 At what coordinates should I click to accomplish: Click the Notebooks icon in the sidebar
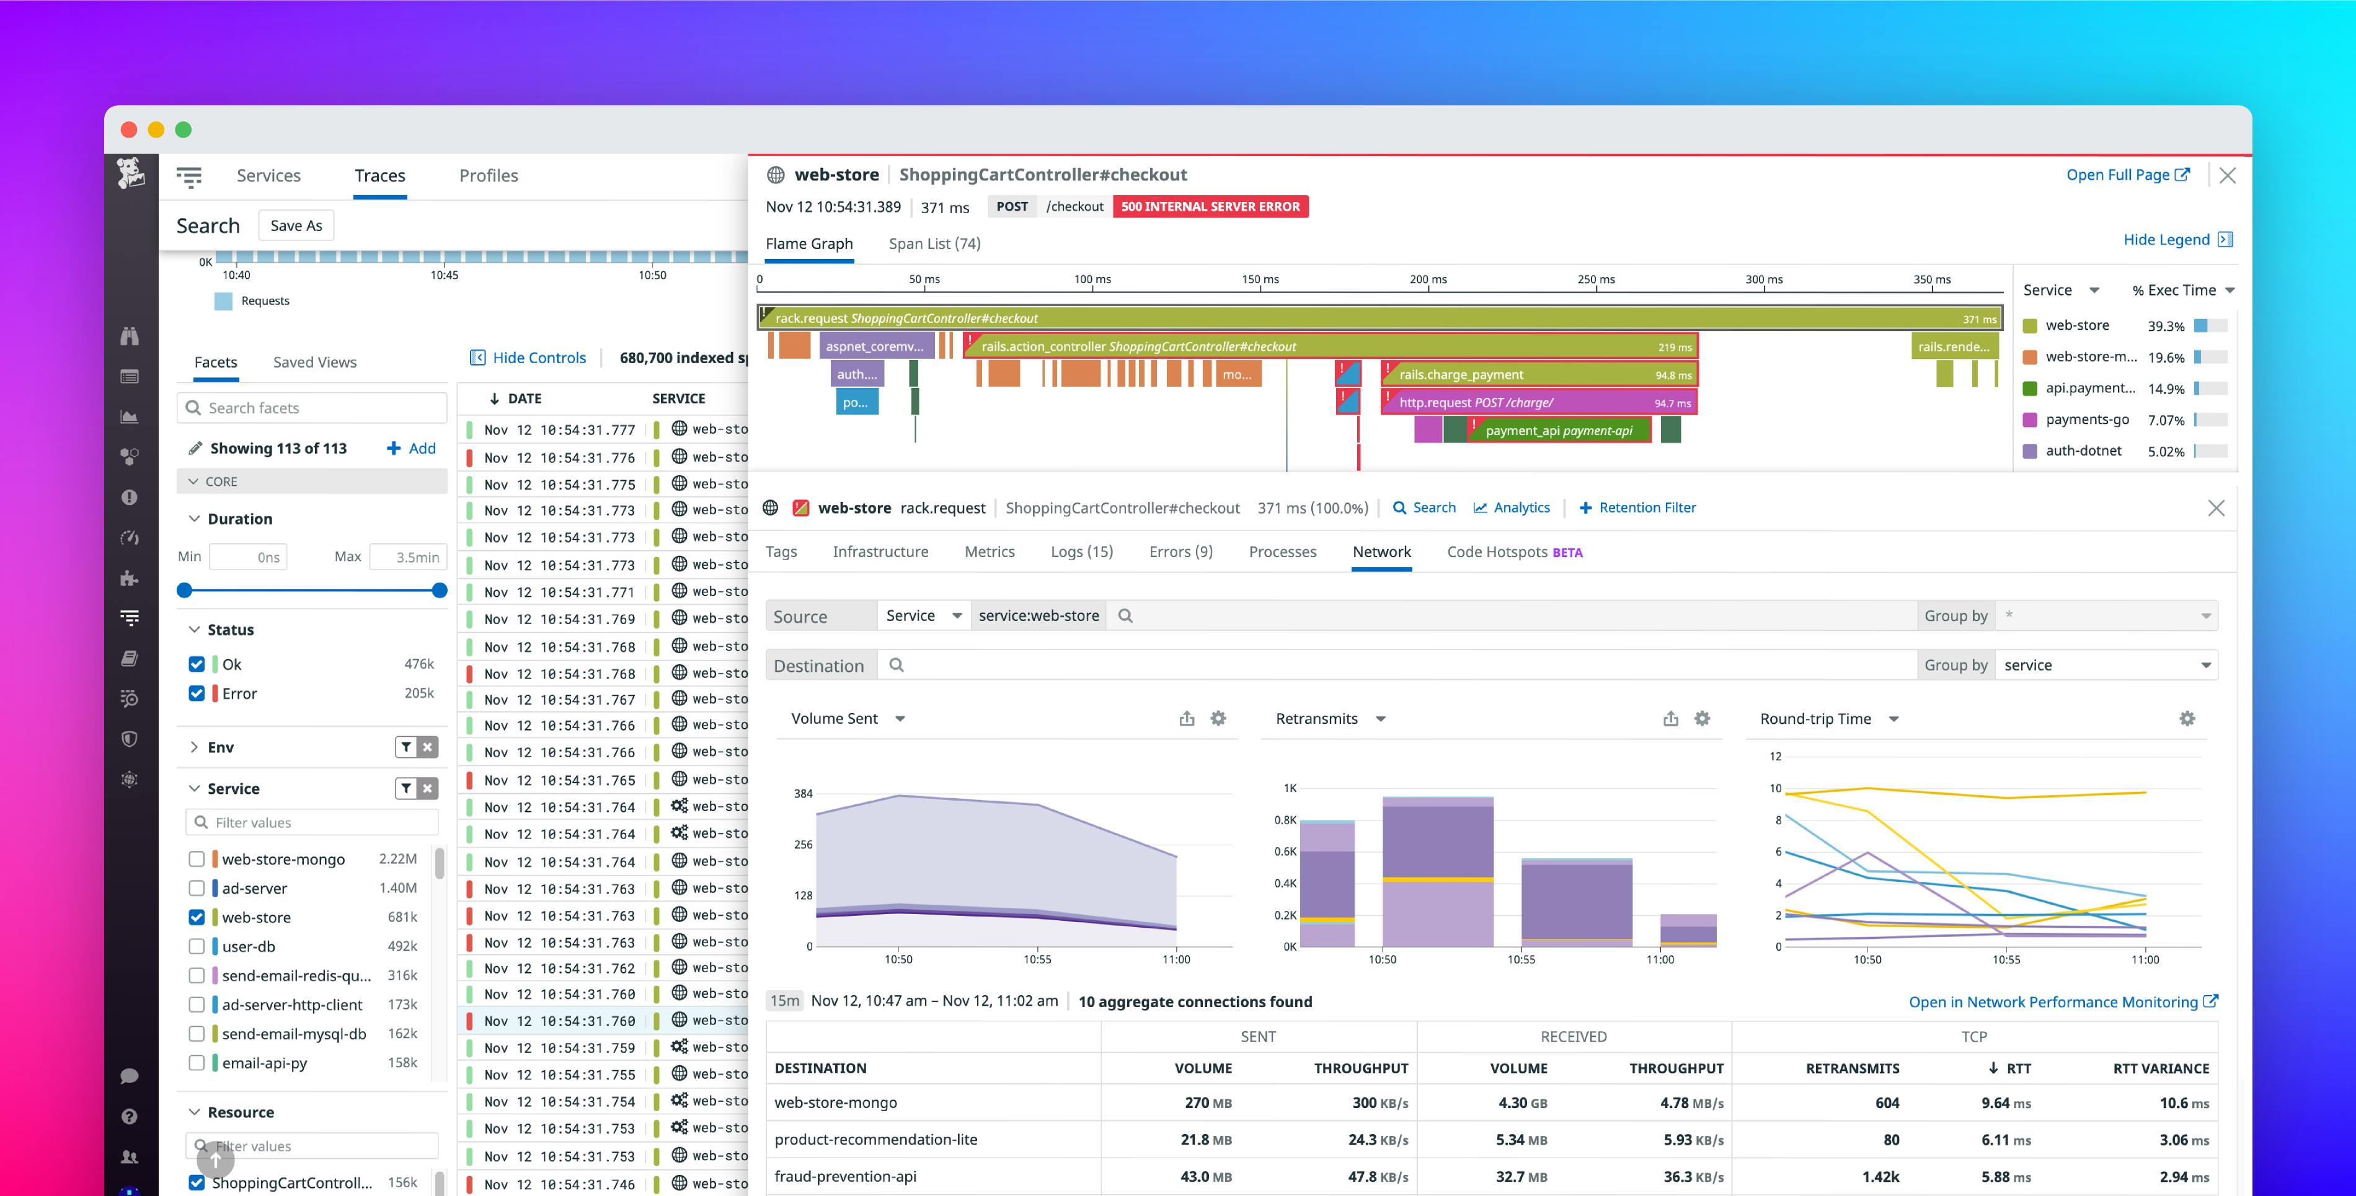[x=130, y=658]
